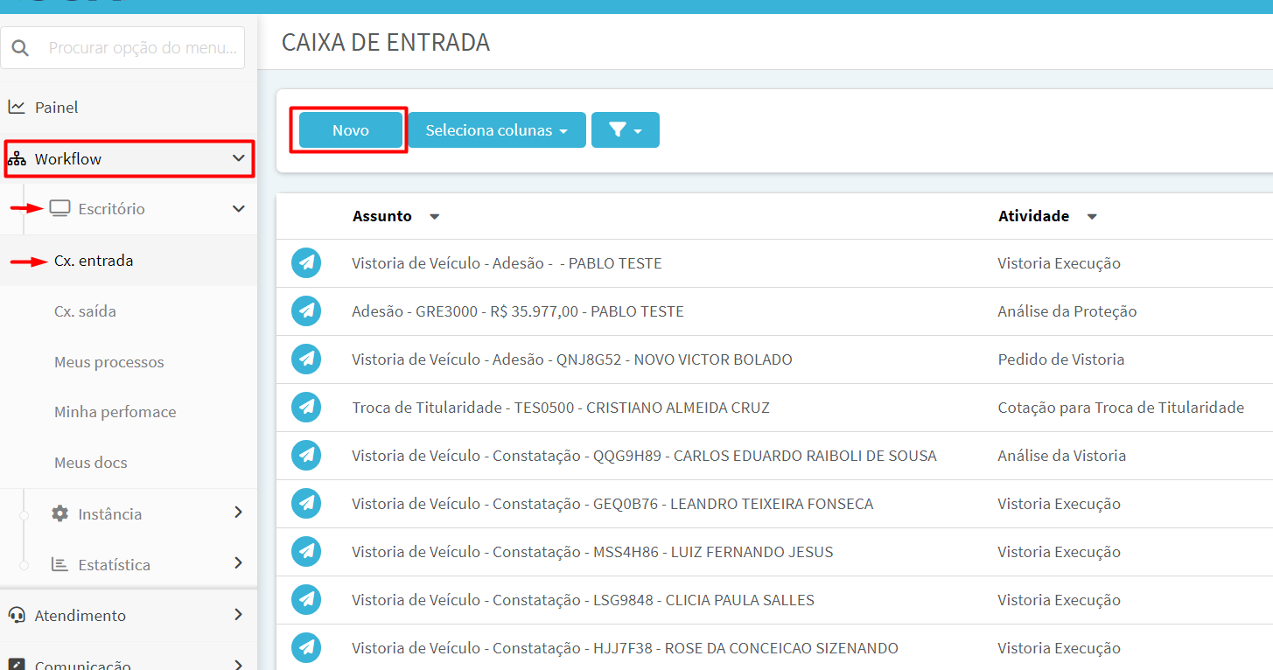Click the Workflow hierarchy icon
Image resolution: width=1273 pixels, height=670 pixels.
17,159
